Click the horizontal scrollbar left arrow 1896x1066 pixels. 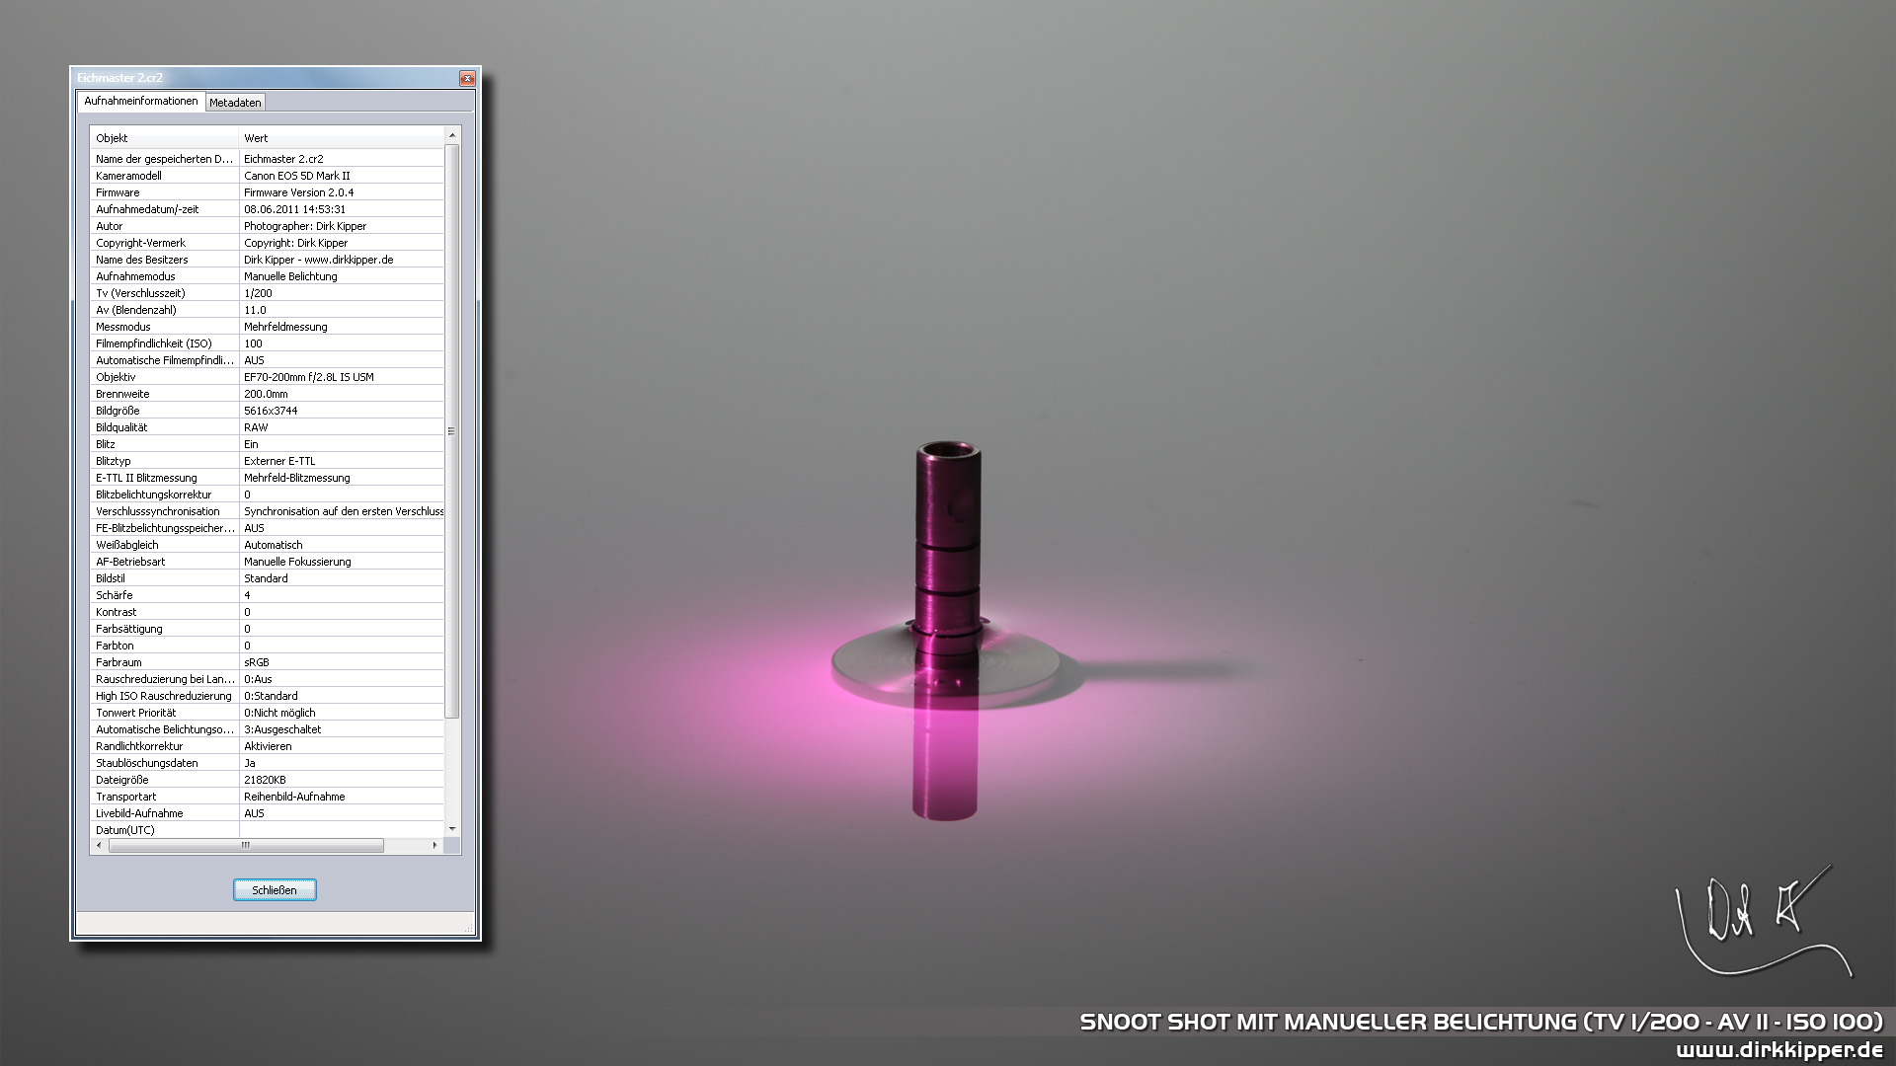(98, 846)
